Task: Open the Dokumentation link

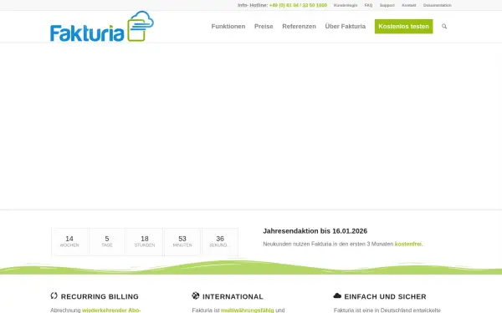Action: point(438,6)
